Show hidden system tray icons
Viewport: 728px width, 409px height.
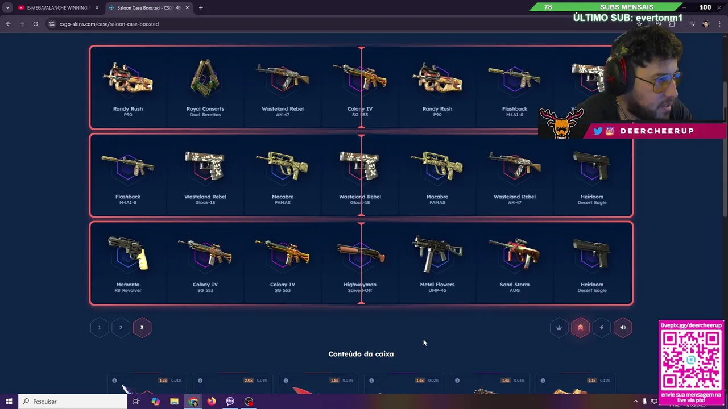pos(636,402)
